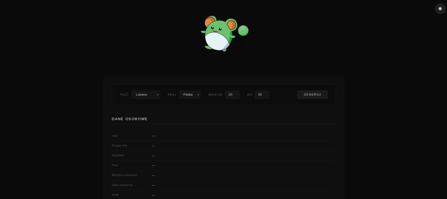Select the Dane osobowe section heading

pyautogui.click(x=130, y=119)
